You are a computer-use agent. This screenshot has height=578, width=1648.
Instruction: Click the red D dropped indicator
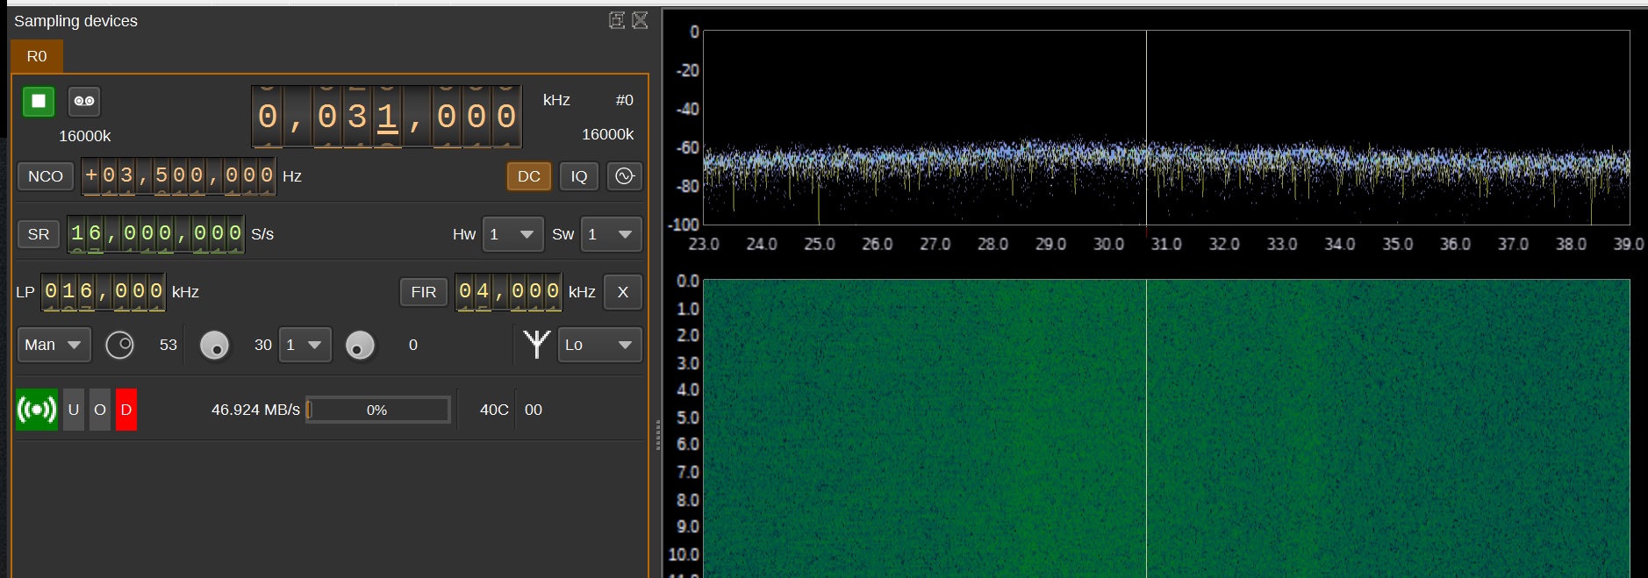click(126, 410)
